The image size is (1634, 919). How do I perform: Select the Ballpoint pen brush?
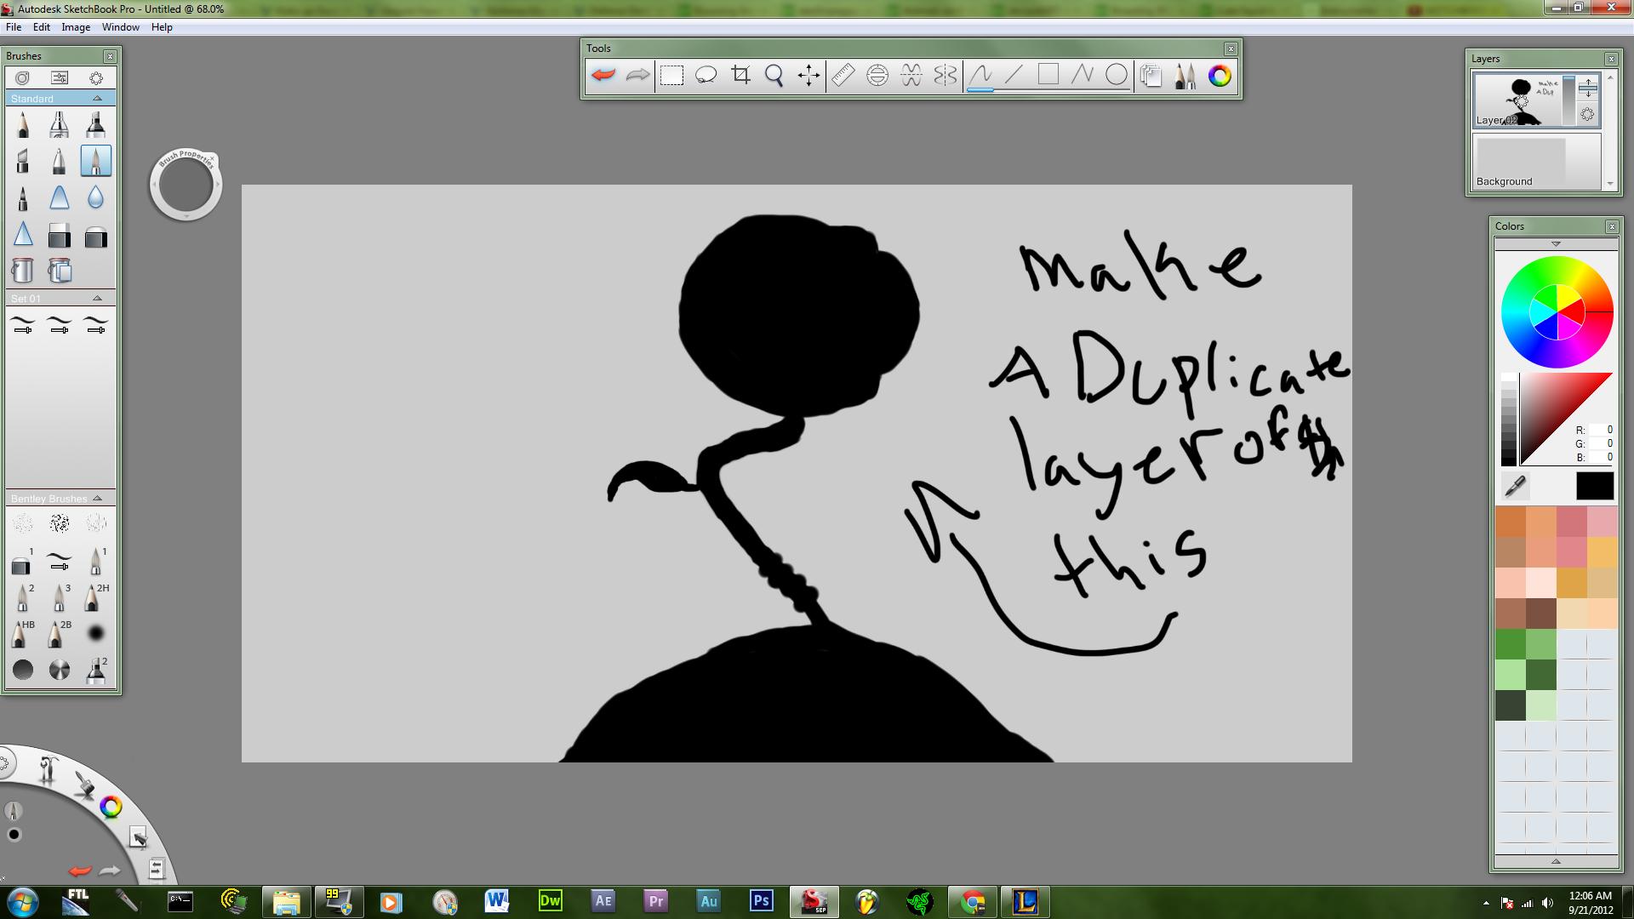(60, 161)
